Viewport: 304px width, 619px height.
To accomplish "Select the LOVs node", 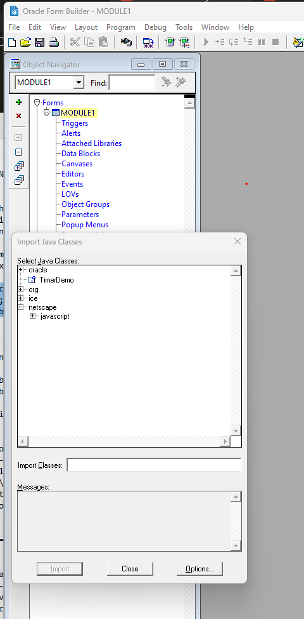I will 70,194.
